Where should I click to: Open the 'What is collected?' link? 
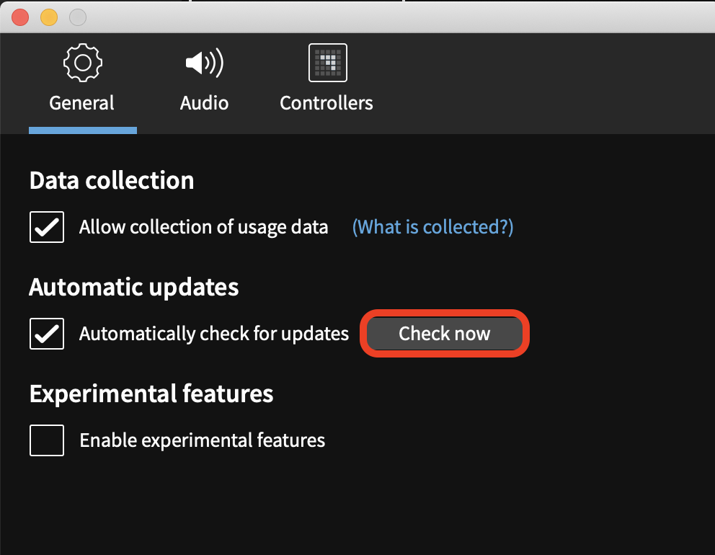(432, 227)
